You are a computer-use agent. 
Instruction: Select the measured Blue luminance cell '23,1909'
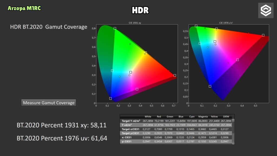pos(181,125)
